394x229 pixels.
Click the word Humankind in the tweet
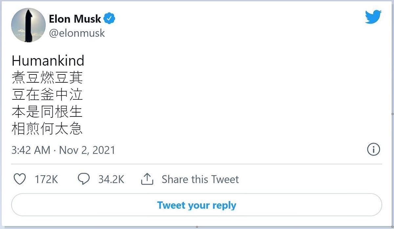(48, 61)
